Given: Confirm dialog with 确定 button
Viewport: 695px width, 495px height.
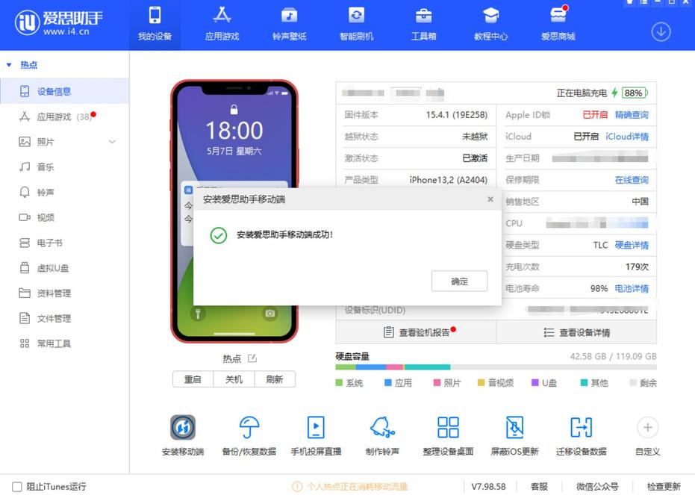Looking at the screenshot, I should [459, 281].
